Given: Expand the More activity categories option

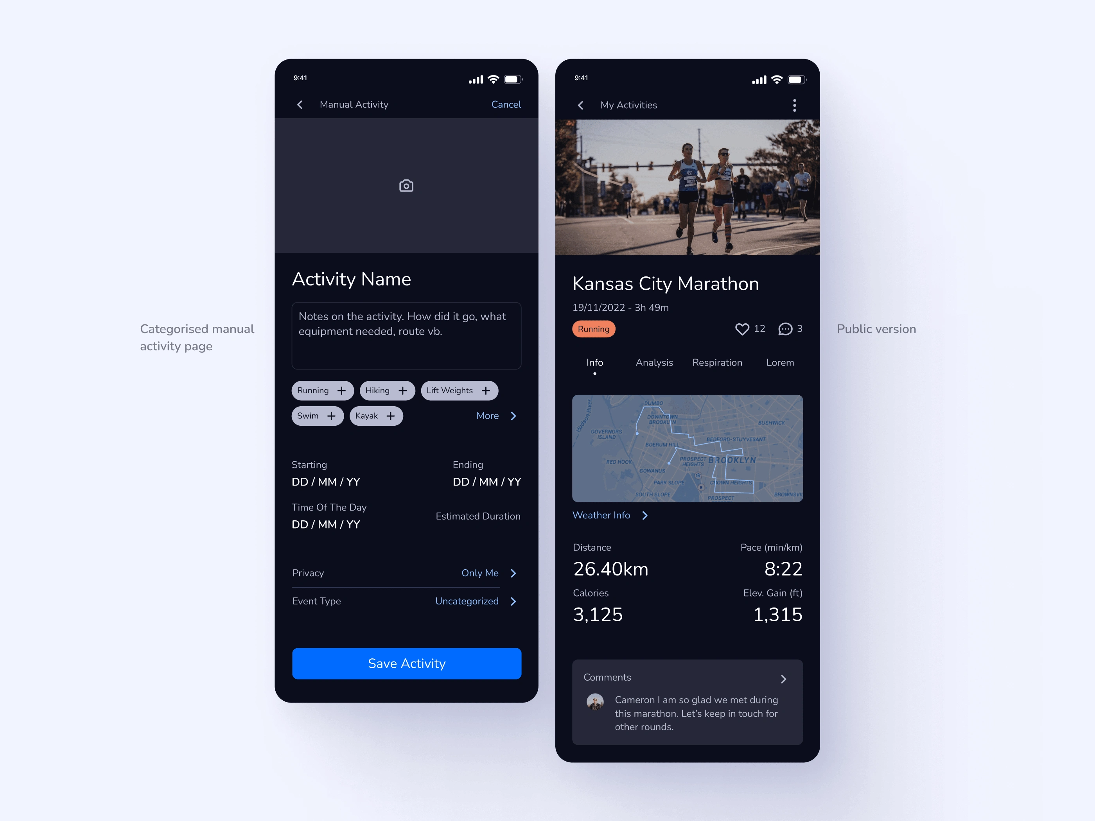Looking at the screenshot, I should [496, 416].
